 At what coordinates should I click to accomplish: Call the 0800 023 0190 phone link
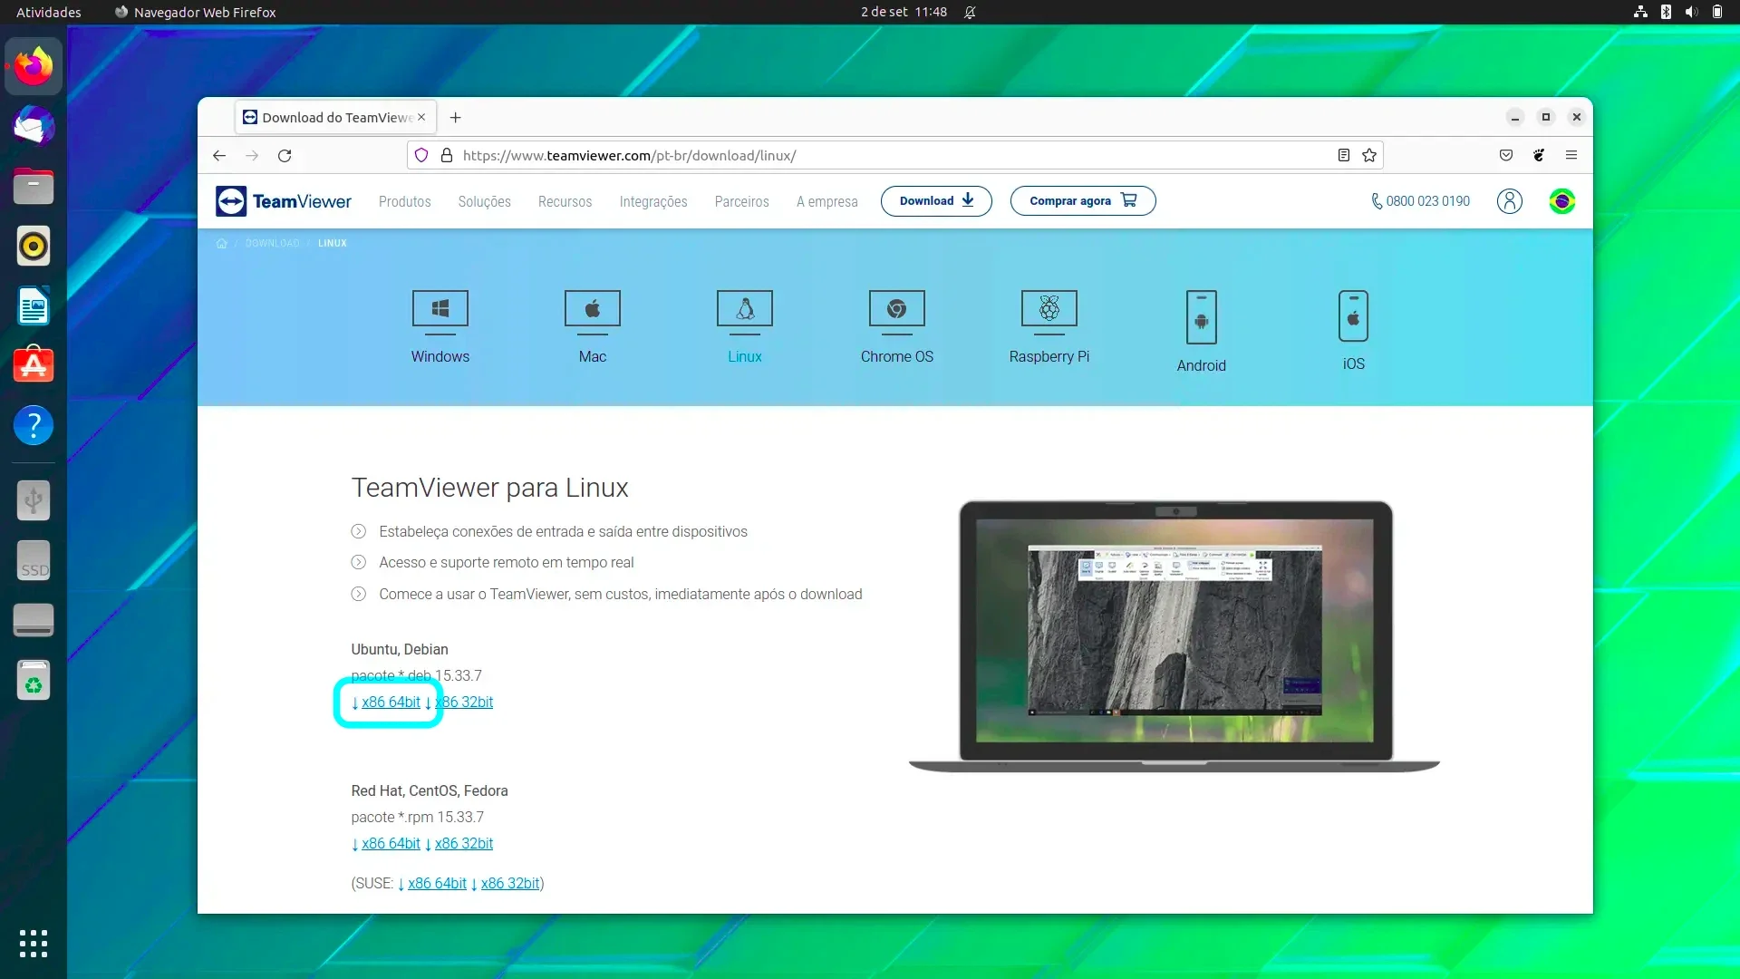(x=1420, y=201)
